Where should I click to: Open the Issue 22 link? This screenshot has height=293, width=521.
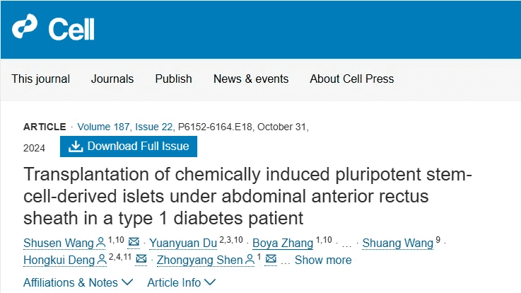point(154,127)
